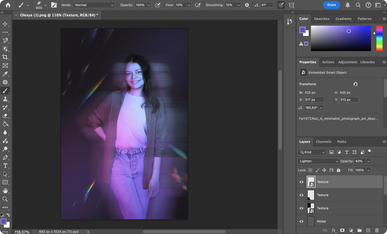Open the Swatches panel tab

322,19
